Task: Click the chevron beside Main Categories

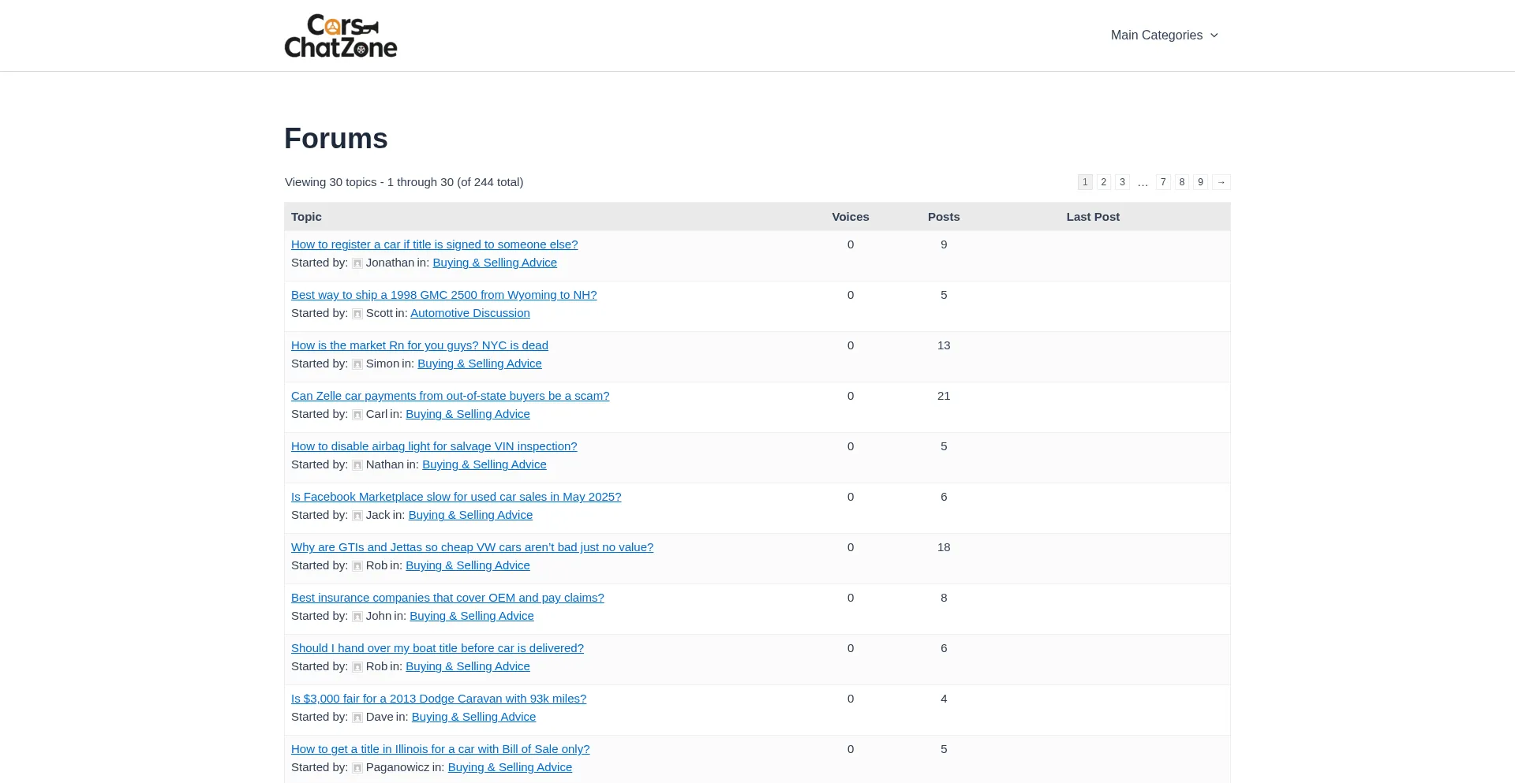Action: pyautogui.click(x=1214, y=35)
